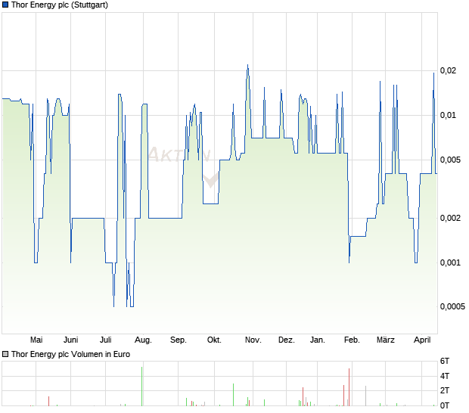Screen dimensions: 469x413
Task: Click the 0,0005 price axis value
Action: tap(452, 307)
